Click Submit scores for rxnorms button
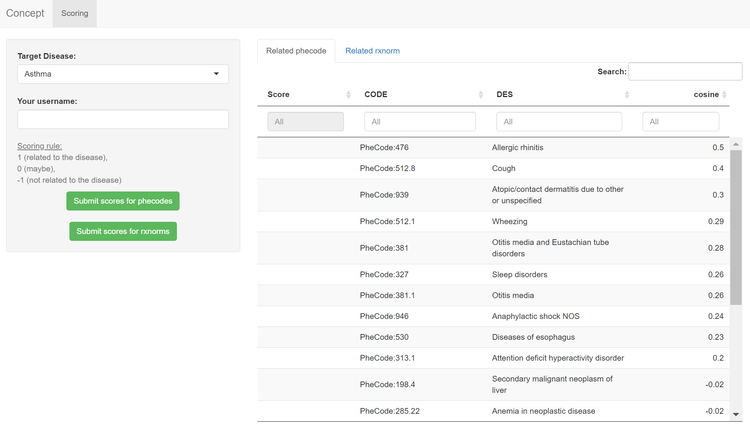The height and width of the screenshot is (427, 750). coord(123,231)
